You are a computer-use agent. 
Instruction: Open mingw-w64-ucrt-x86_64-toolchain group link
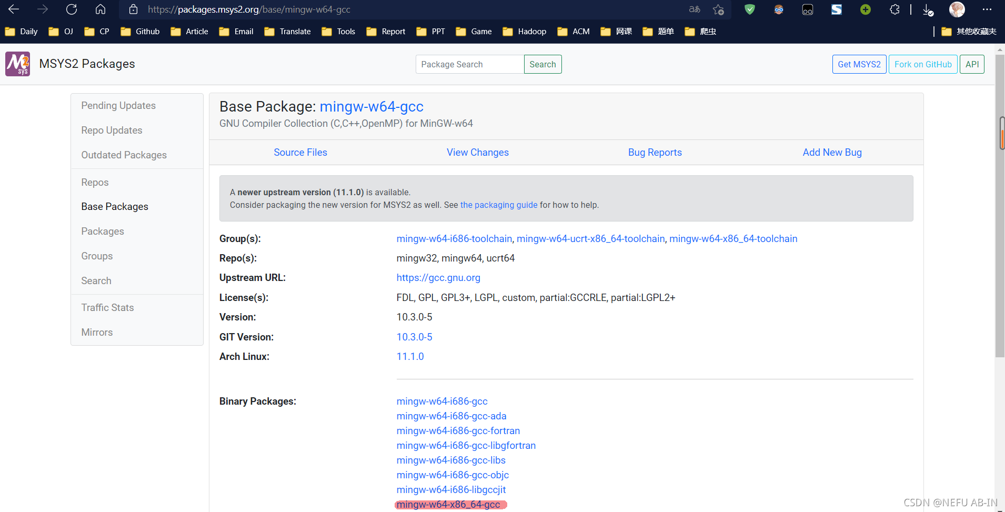[x=591, y=239]
